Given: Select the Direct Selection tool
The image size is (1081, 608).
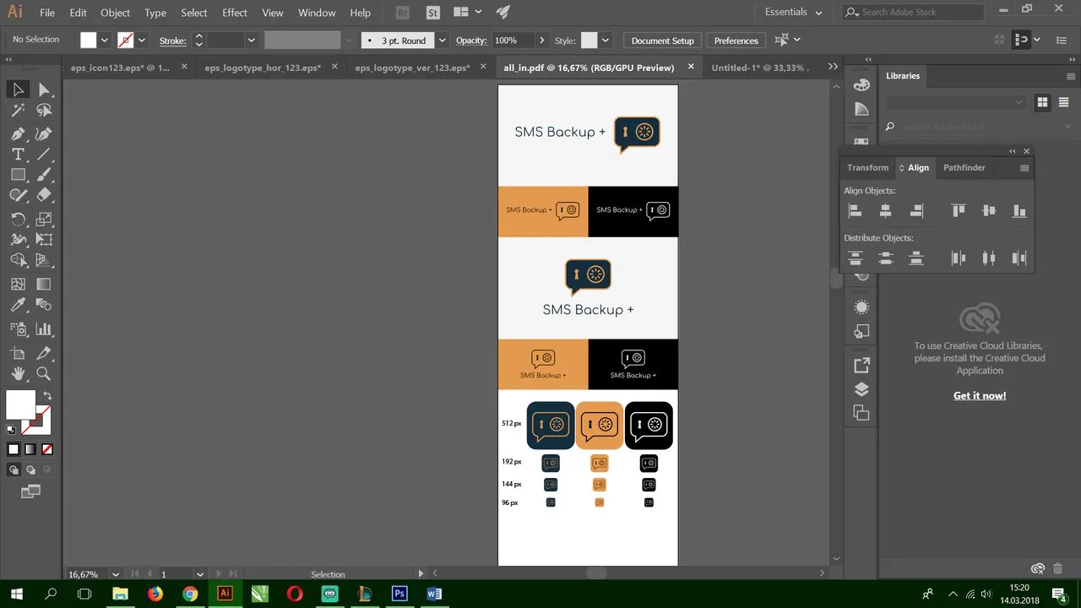Looking at the screenshot, I should [x=44, y=90].
